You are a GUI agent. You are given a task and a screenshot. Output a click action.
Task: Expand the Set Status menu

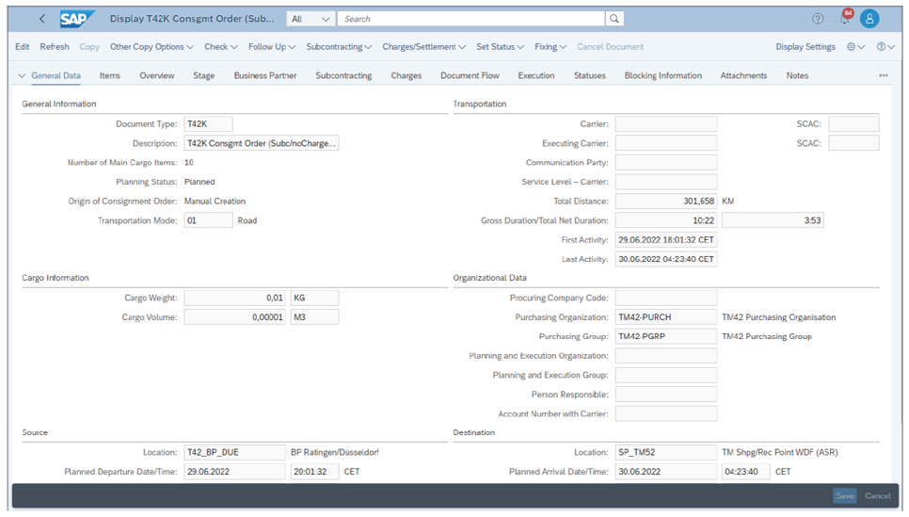pos(500,47)
